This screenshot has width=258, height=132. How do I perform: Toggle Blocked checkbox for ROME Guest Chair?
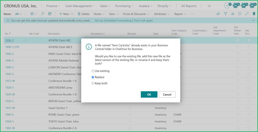coord(130,114)
